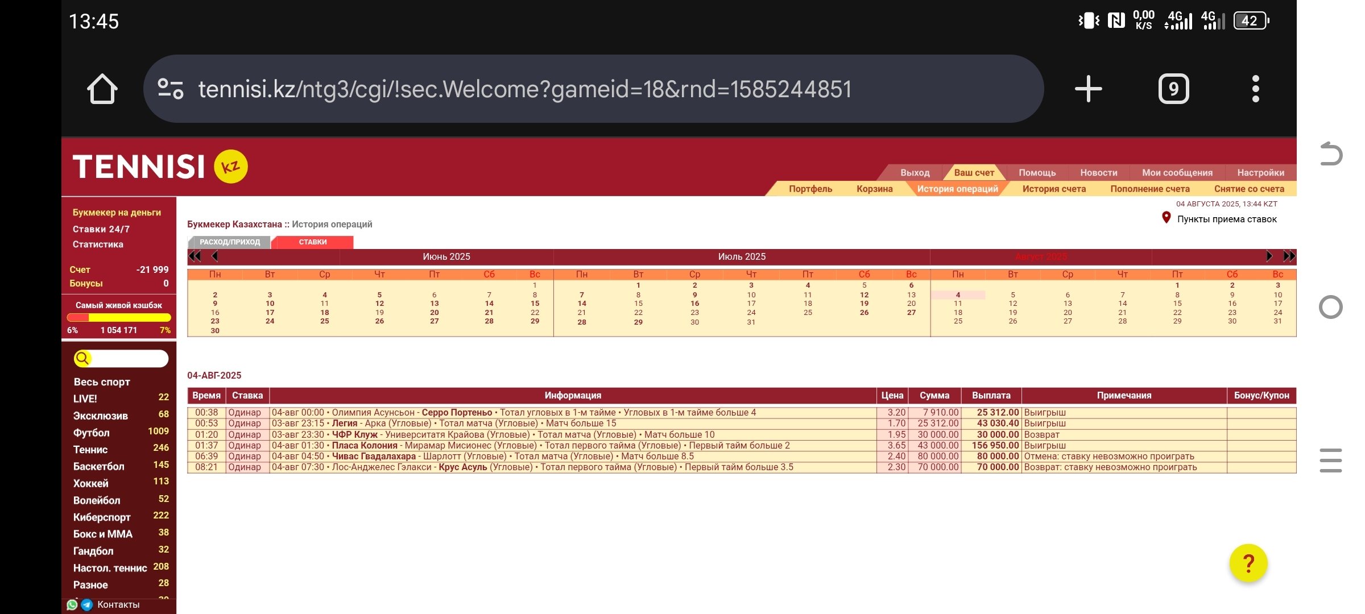
Task: Jump back with double left arrow in calendar
Action: coord(195,256)
